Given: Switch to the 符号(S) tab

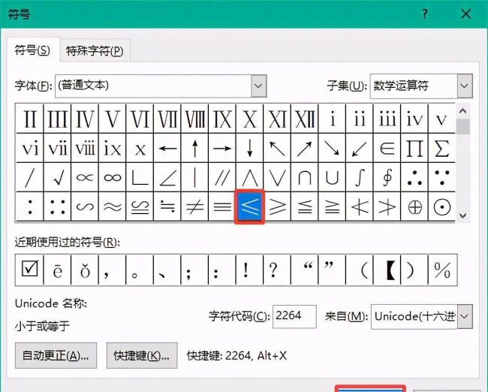Looking at the screenshot, I should tap(33, 50).
